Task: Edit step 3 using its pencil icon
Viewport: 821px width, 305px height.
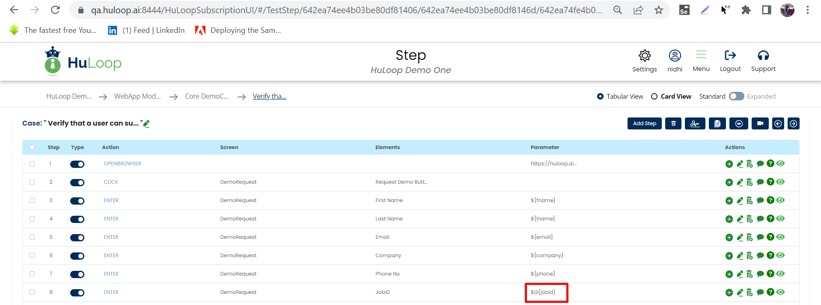Action: click(x=740, y=200)
